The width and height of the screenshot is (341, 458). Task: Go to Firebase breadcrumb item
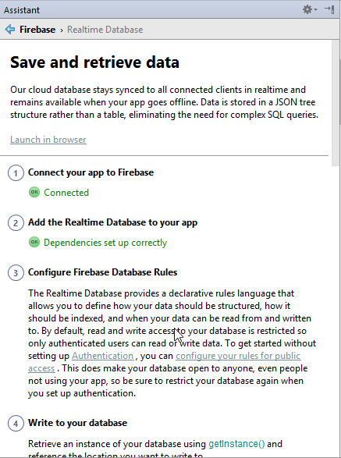(x=37, y=30)
